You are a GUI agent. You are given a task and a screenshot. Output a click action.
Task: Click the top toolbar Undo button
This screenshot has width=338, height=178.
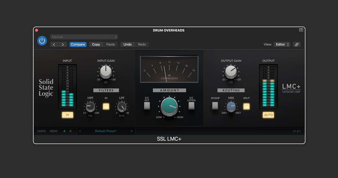pos(128,45)
